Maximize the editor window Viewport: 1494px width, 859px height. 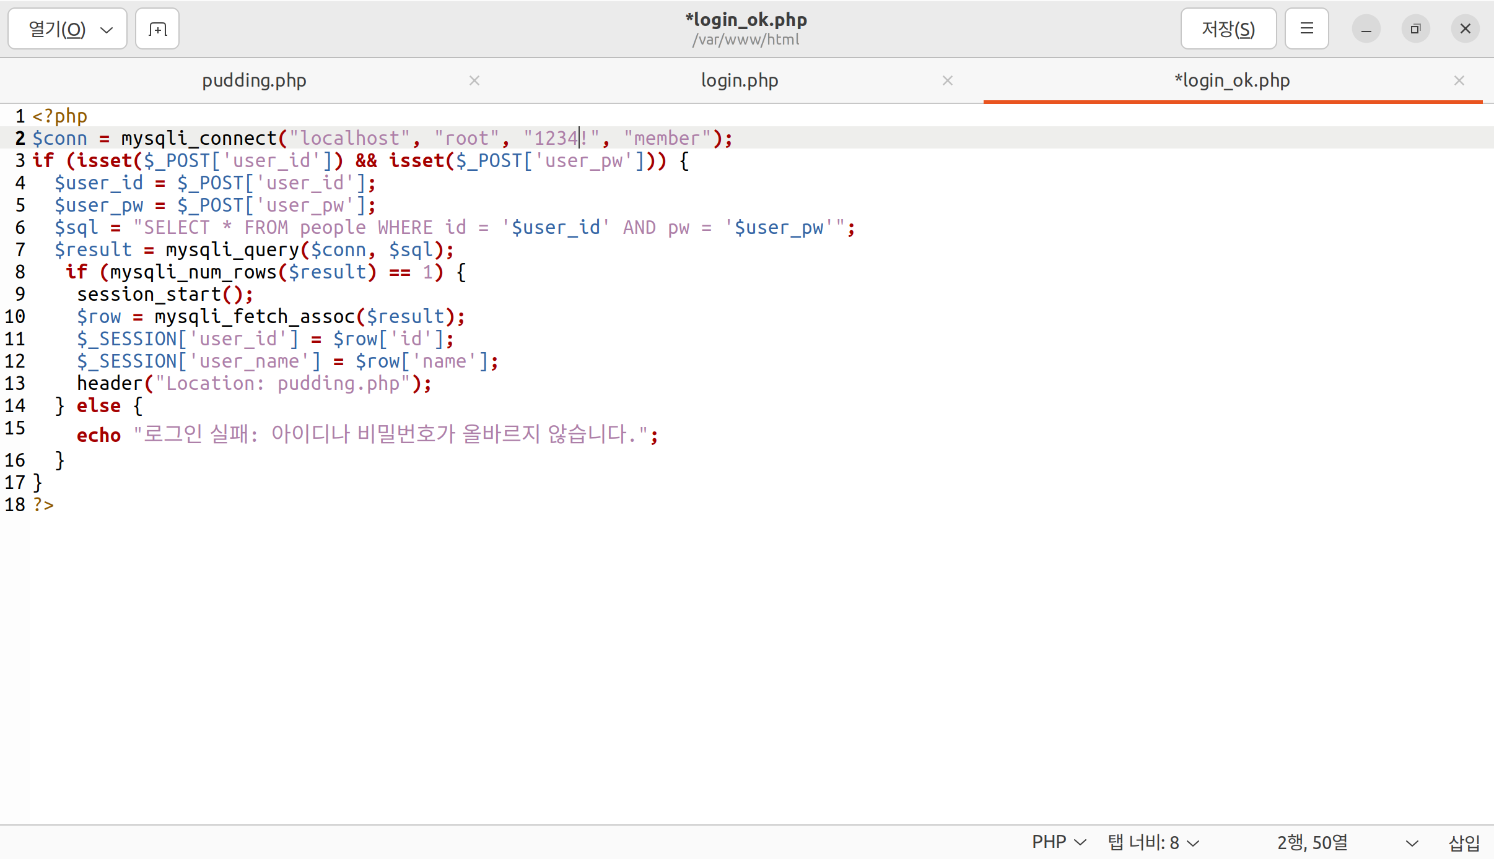(x=1415, y=29)
